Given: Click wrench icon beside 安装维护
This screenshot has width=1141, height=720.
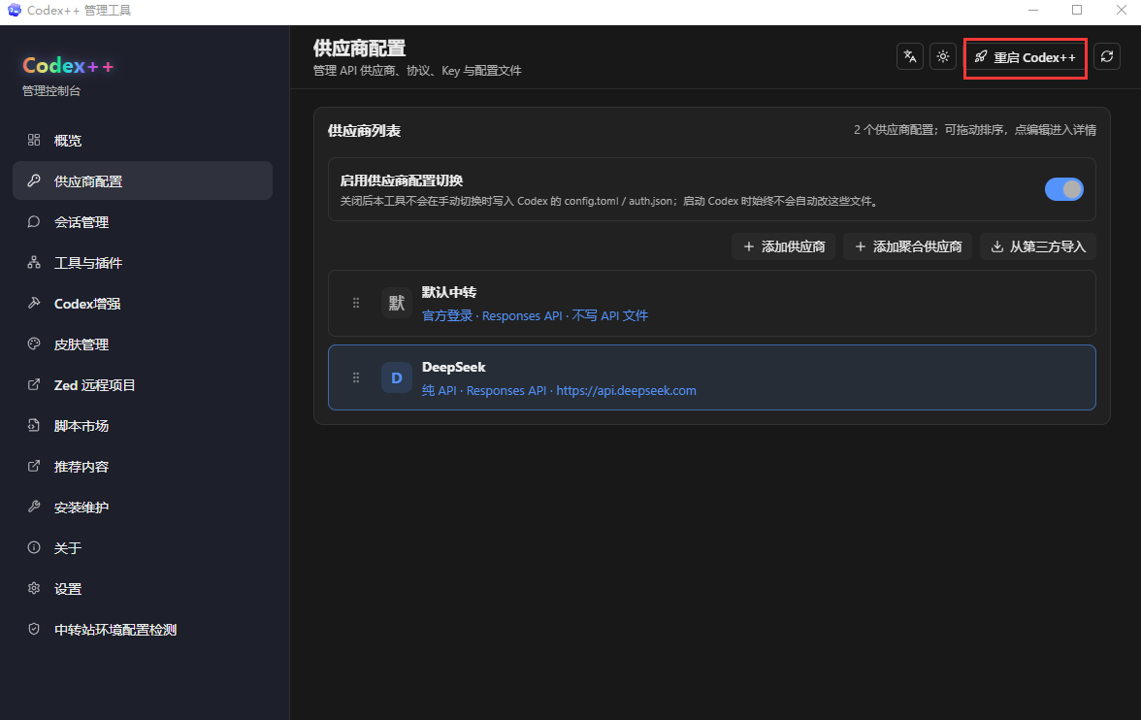Looking at the screenshot, I should pyautogui.click(x=33, y=507).
